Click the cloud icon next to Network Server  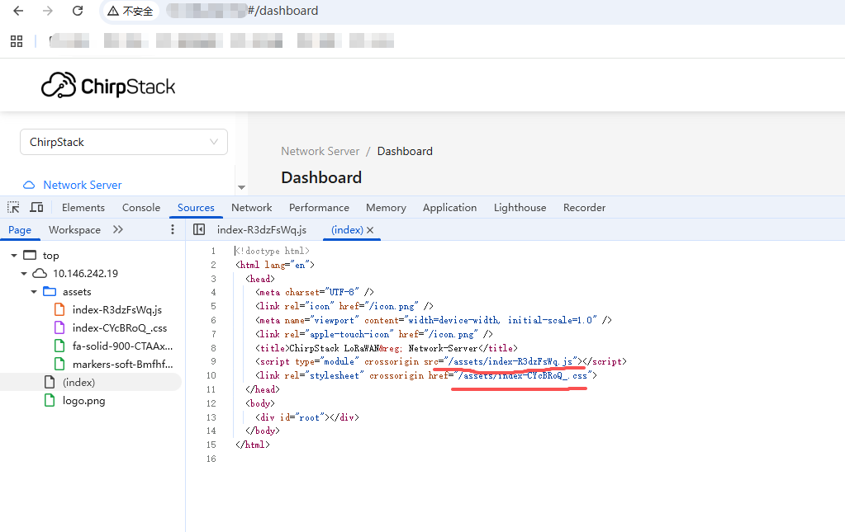[29, 185]
